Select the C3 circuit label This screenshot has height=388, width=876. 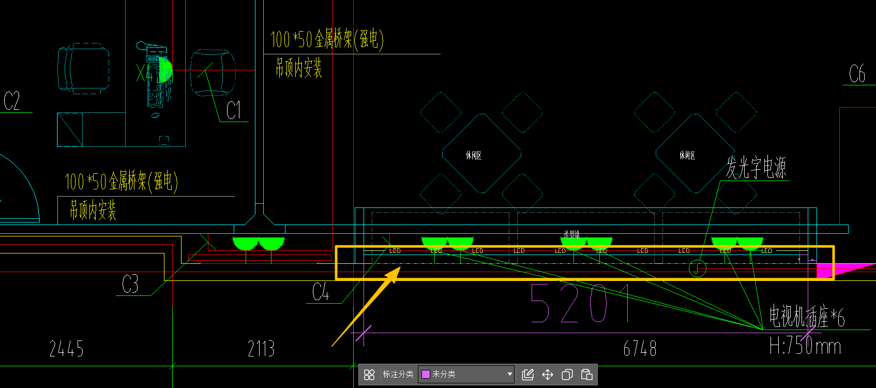pyautogui.click(x=130, y=283)
